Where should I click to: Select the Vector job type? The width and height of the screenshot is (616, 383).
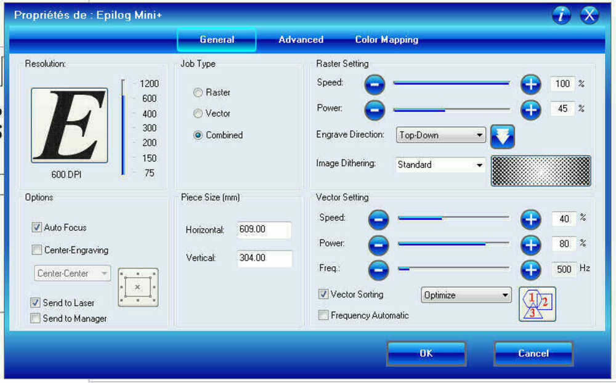198,113
